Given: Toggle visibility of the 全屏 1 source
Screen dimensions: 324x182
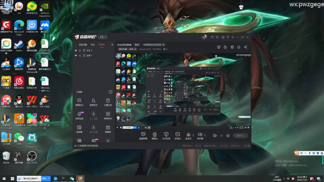Looking at the screenshot, I should (x=76, y=55).
